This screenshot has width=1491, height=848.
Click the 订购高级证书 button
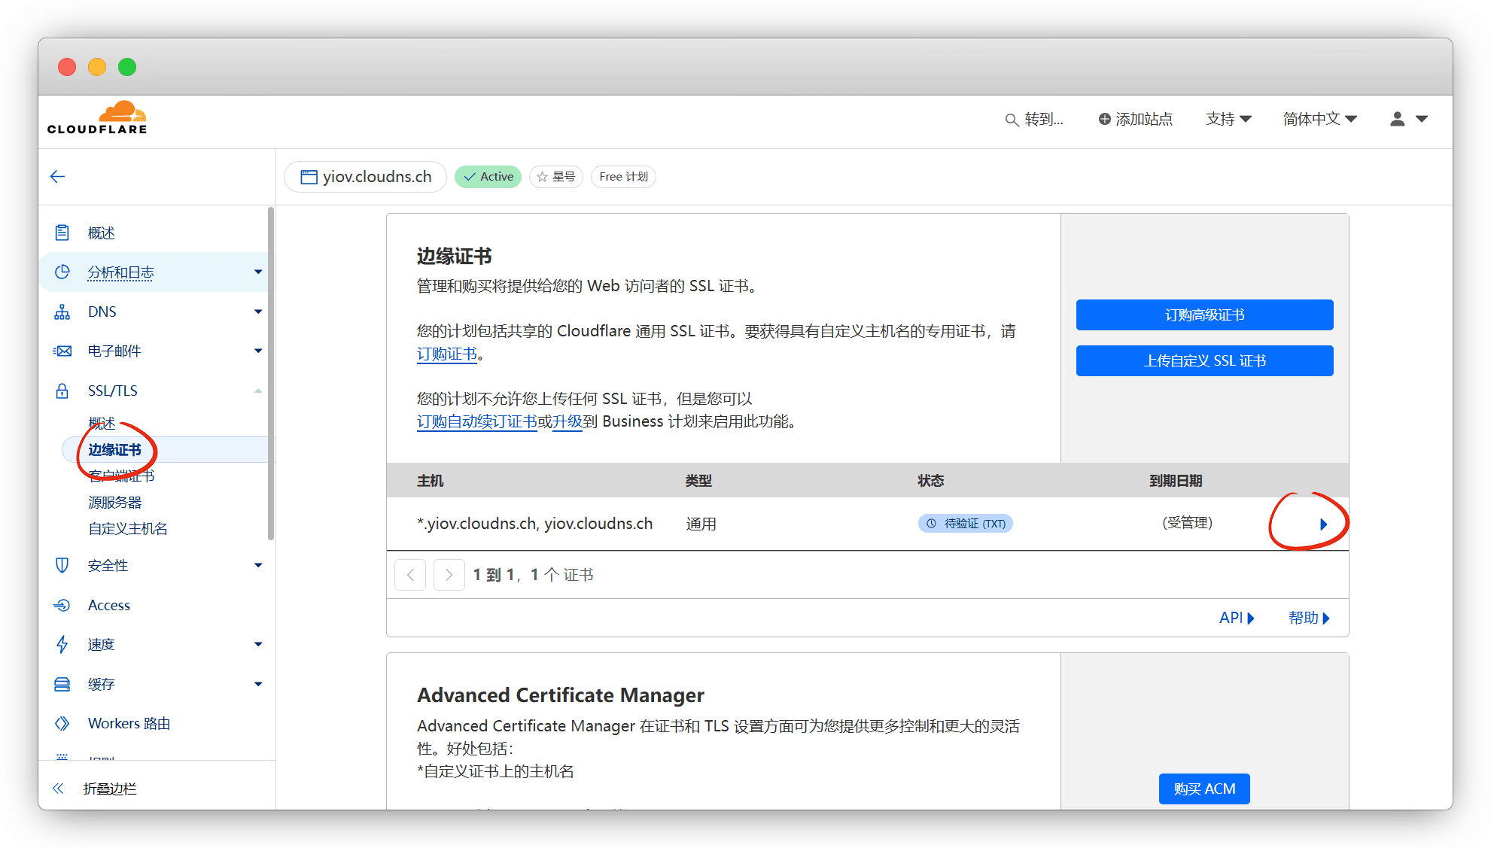pos(1204,315)
